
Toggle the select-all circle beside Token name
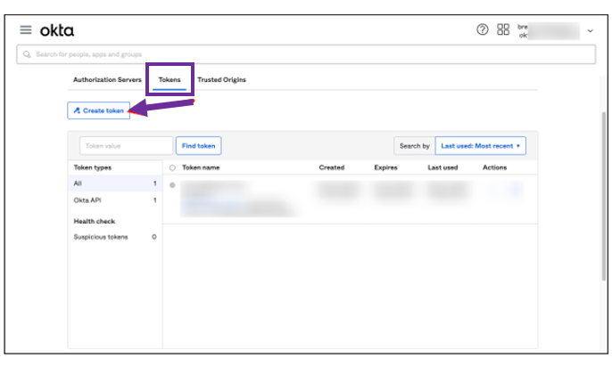[x=172, y=167]
